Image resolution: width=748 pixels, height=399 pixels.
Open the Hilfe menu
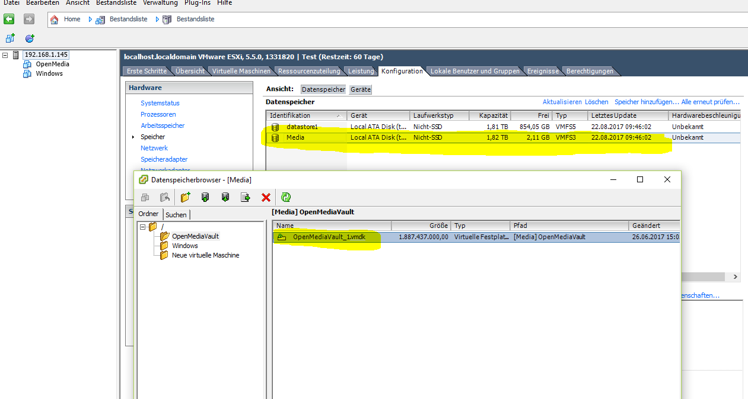(x=225, y=3)
